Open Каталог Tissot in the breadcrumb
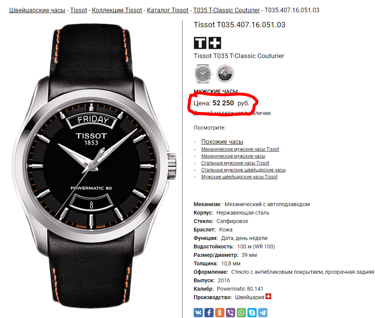Viewport: 375px width, 318px height. click(168, 10)
